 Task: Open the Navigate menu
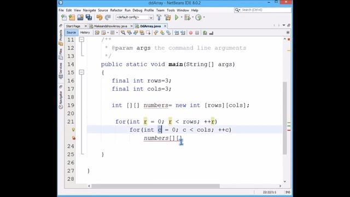pyautogui.click(x=89, y=10)
